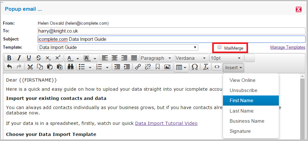The width and height of the screenshot is (308, 141).
Task: Apply subscript formatting
Action: tap(48, 58)
